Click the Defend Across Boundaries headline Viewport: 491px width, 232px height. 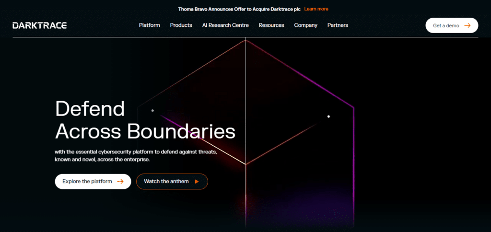click(145, 120)
